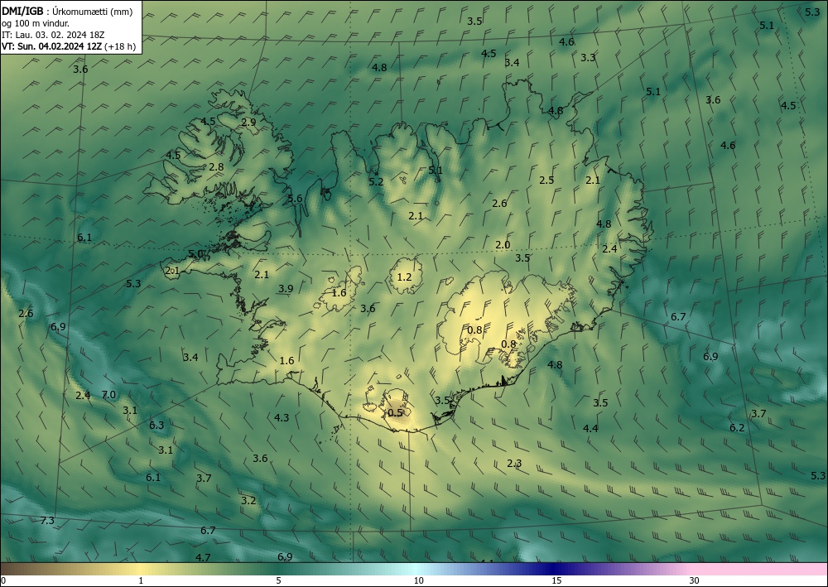Click the 7.3 map value
This screenshot has width=828, height=587.
[x=47, y=521]
